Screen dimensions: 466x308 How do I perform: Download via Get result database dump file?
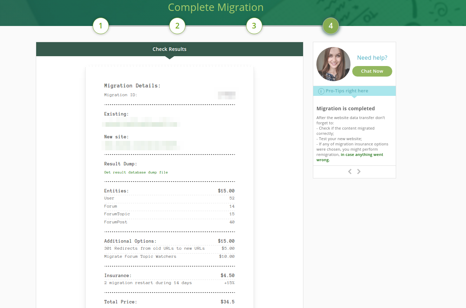[136, 172]
